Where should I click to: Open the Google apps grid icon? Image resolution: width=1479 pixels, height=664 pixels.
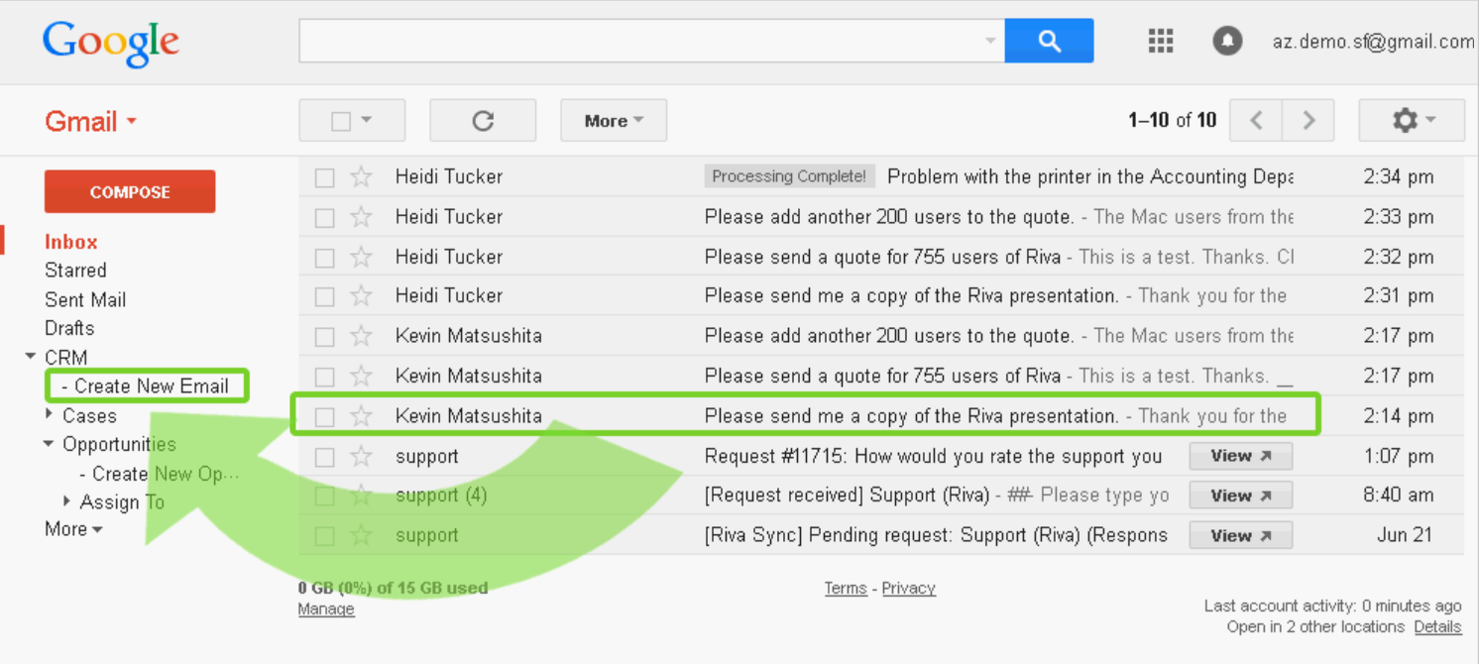[x=1160, y=41]
